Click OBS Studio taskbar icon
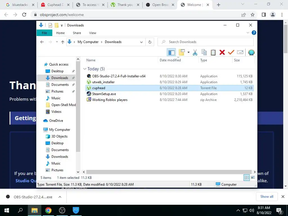Screen dimensions: 288x216 (x=62, y=210)
